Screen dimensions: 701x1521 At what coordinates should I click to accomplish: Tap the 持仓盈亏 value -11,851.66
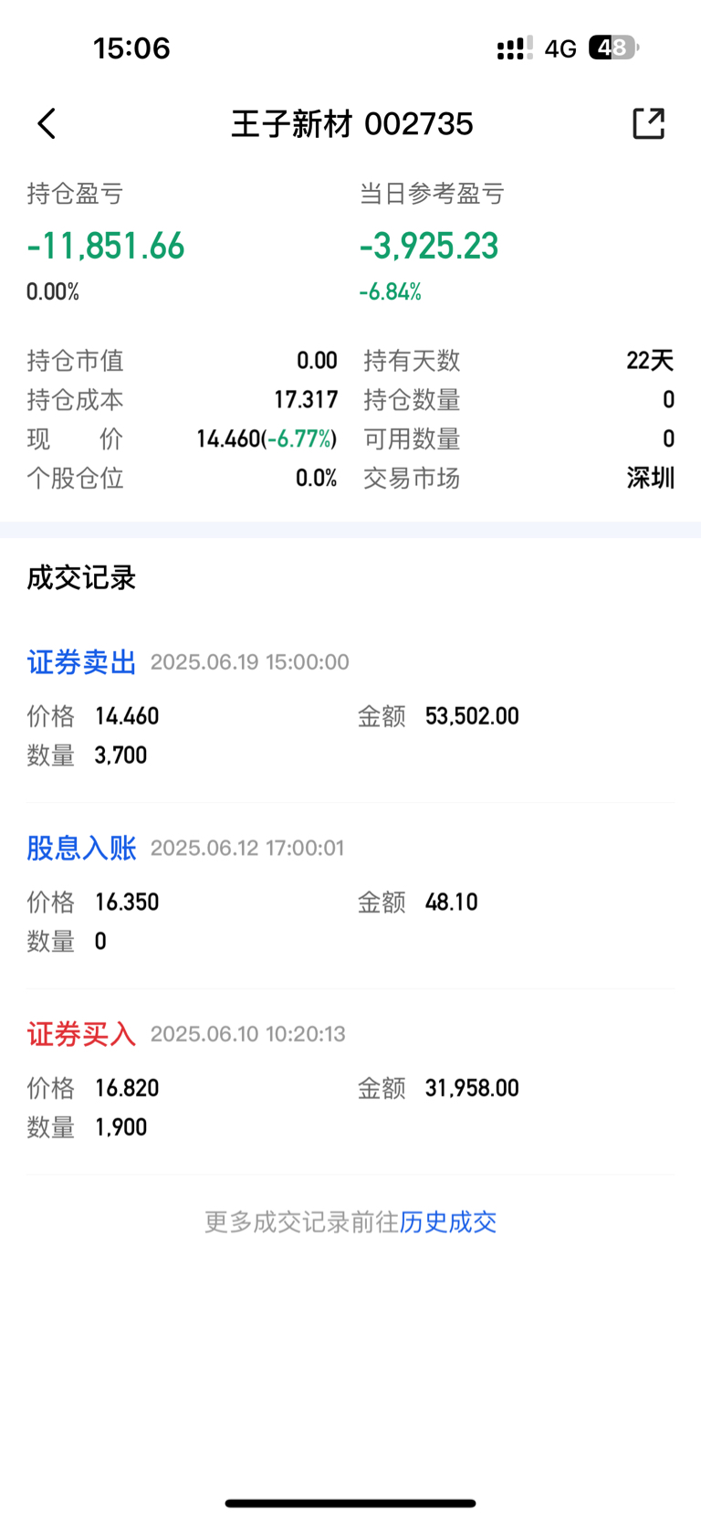[106, 246]
